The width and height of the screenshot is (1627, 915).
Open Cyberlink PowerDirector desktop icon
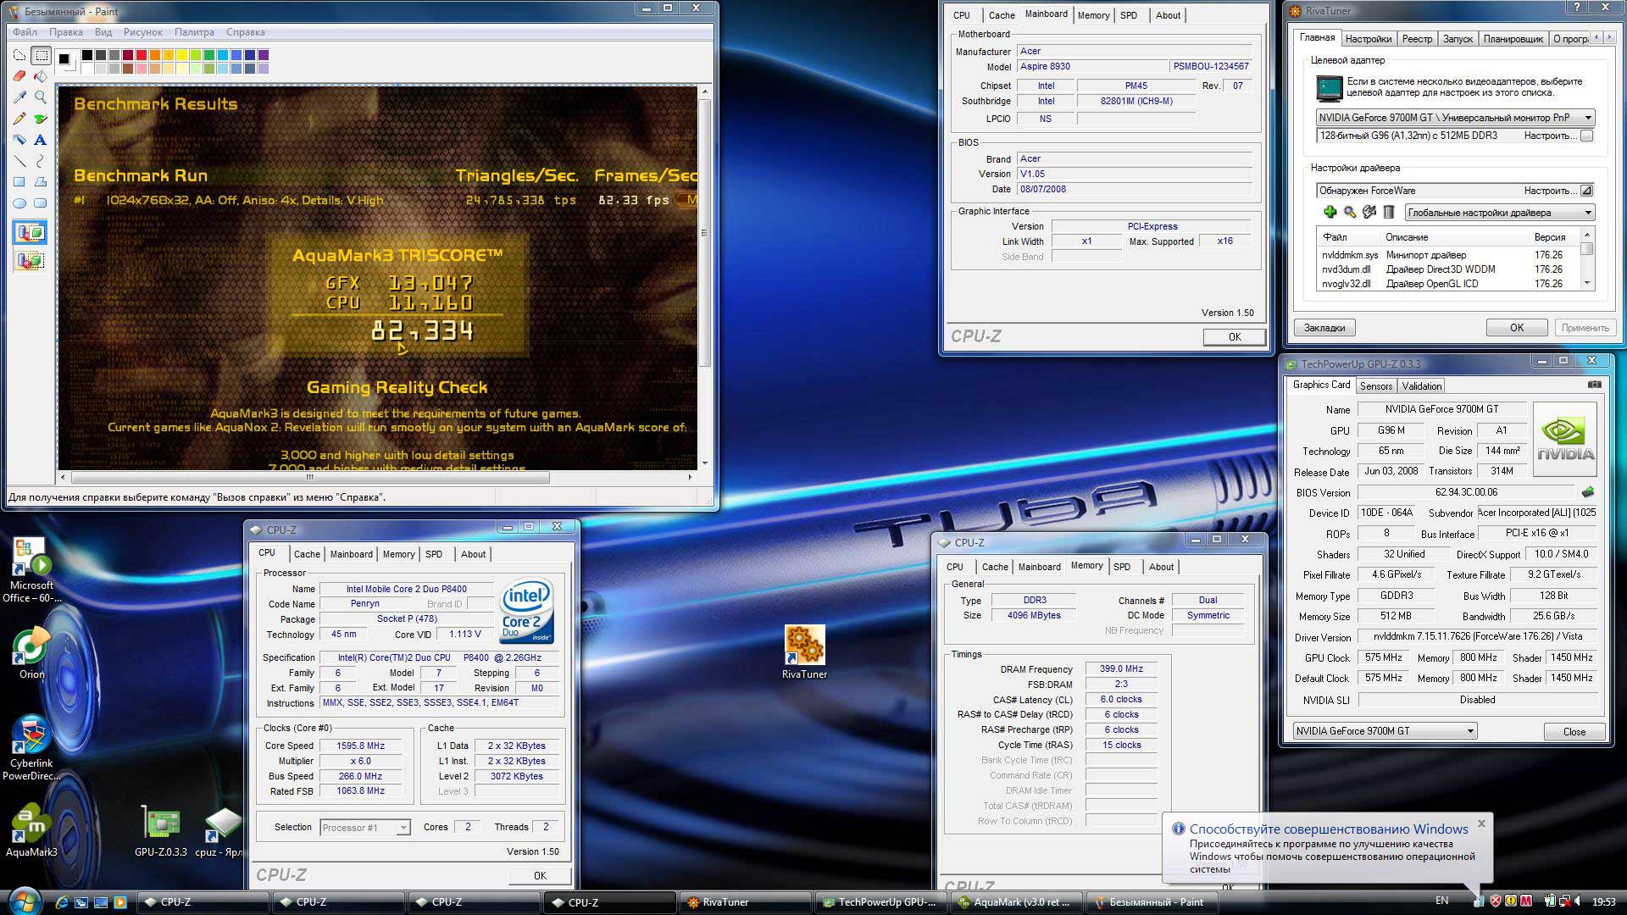[x=31, y=747]
